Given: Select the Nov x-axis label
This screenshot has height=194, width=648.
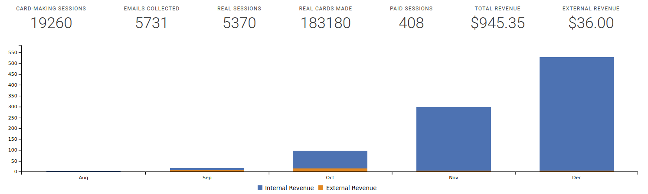Looking at the screenshot, I should point(453,178).
